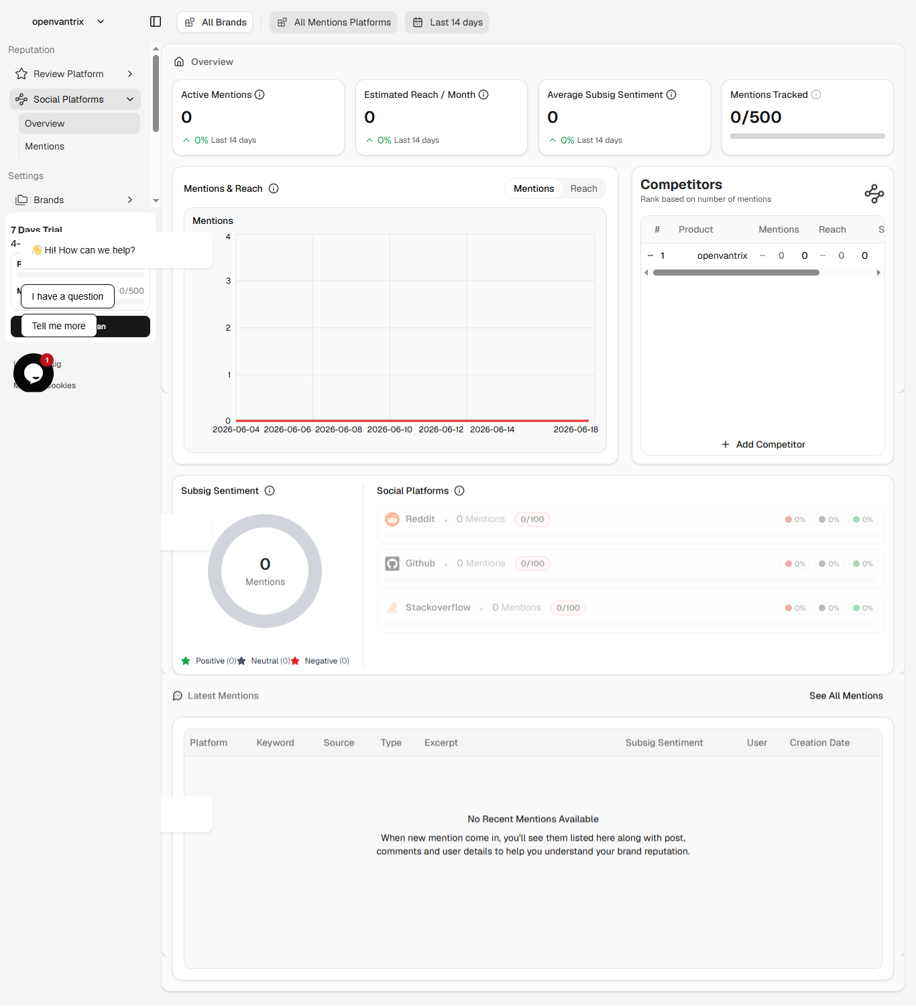Click the Latest Mentions chat icon
916x1007 pixels.
pyautogui.click(x=178, y=696)
